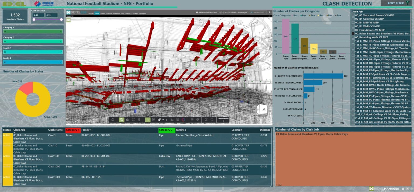Open the color wheel visualization icon
Screen dimensions: 414x192
click(184, 119)
